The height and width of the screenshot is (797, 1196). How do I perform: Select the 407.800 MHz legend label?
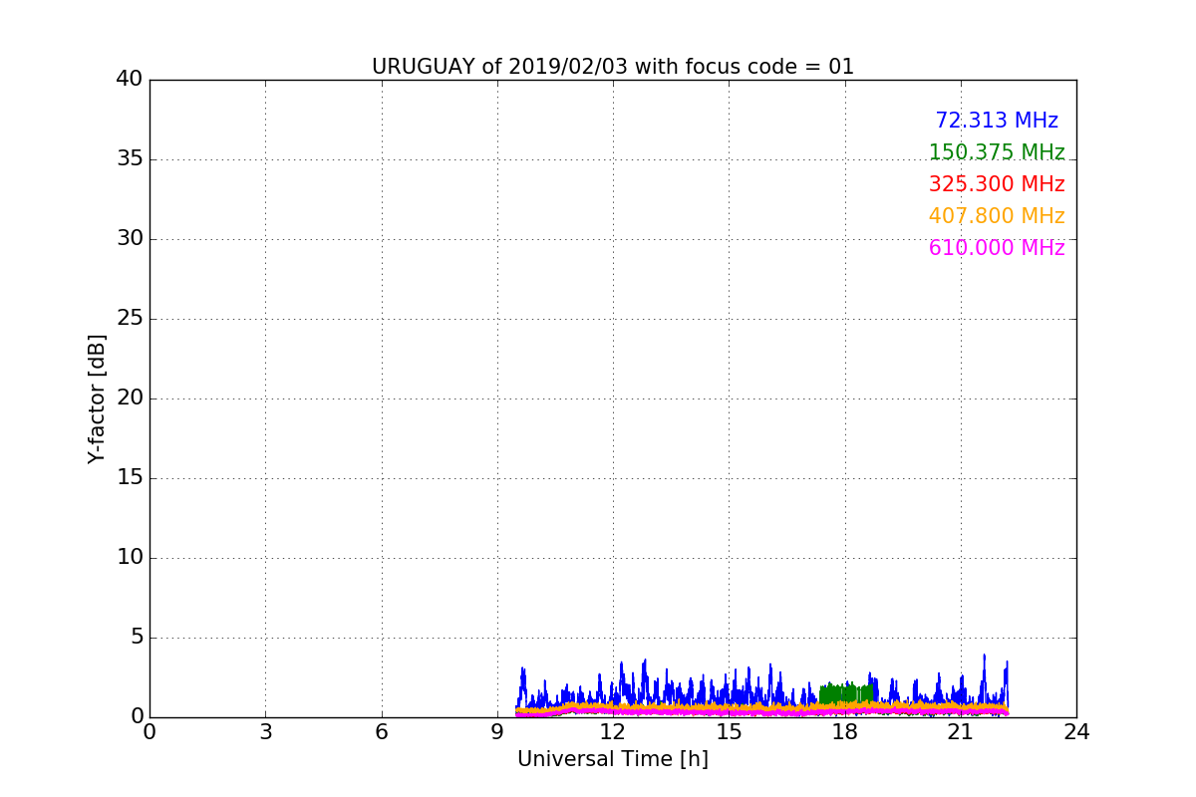(x=997, y=216)
